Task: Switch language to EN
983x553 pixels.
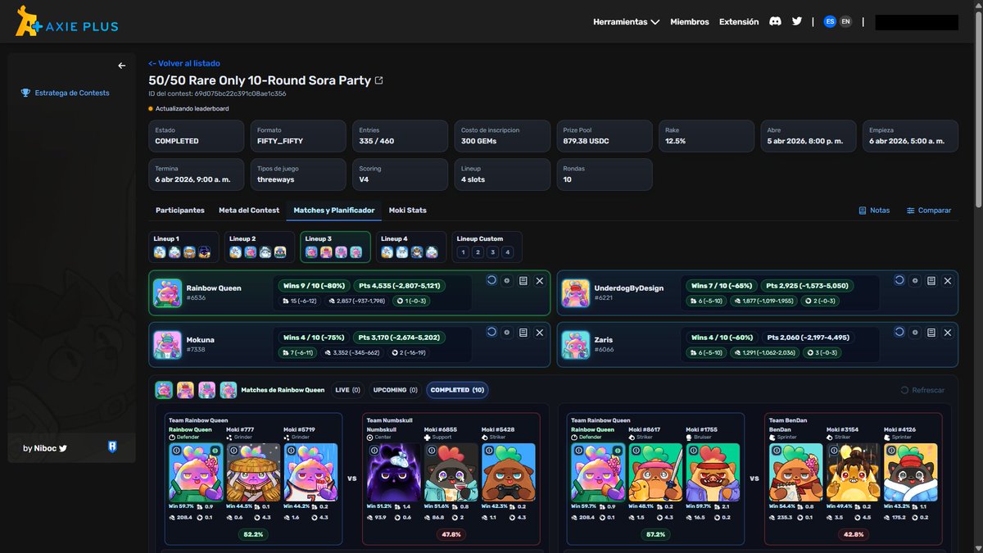Action: click(845, 22)
